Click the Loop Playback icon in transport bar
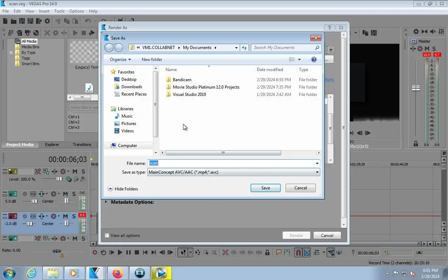Image resolution: width=448 pixels, height=280 pixels. (x=103, y=252)
